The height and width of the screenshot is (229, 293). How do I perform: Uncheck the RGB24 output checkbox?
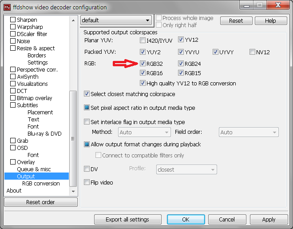click(x=181, y=64)
